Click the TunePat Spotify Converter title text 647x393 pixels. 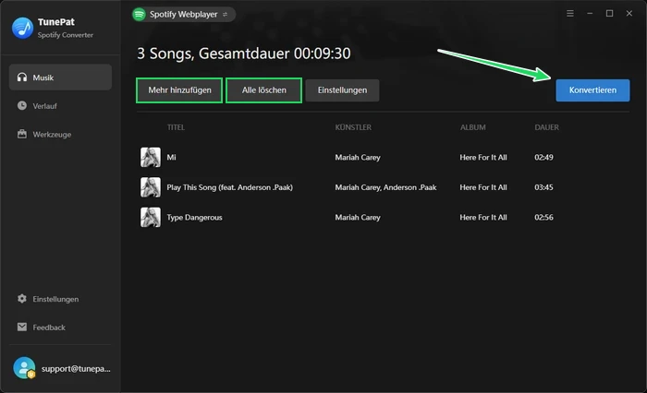click(x=66, y=28)
